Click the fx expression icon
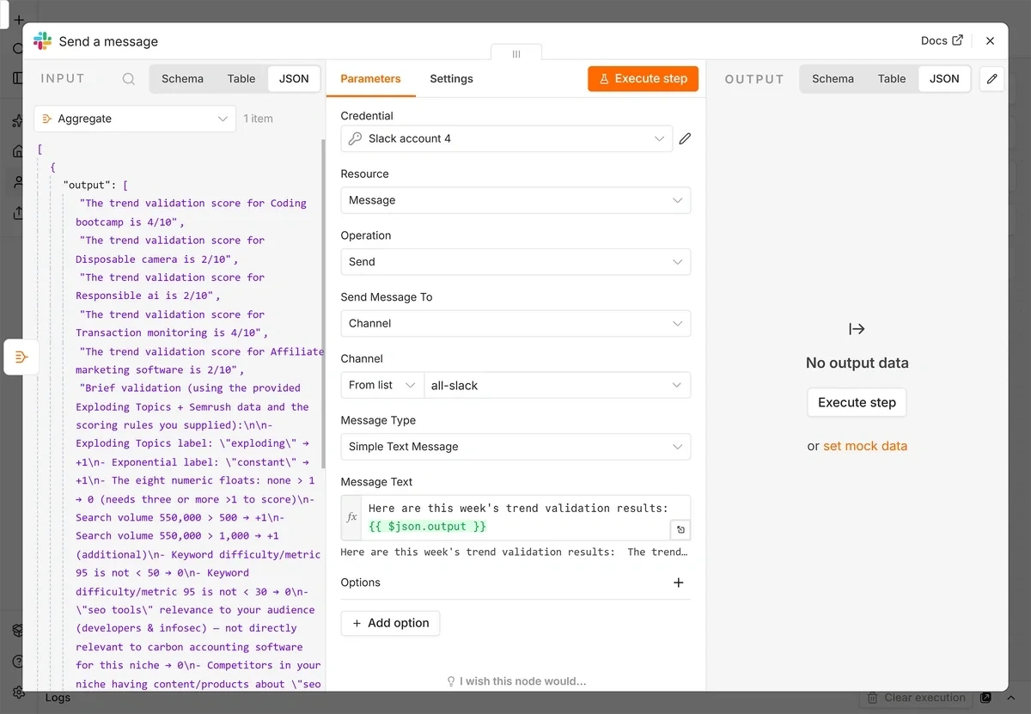The width and height of the screenshot is (1031, 714). (351, 517)
